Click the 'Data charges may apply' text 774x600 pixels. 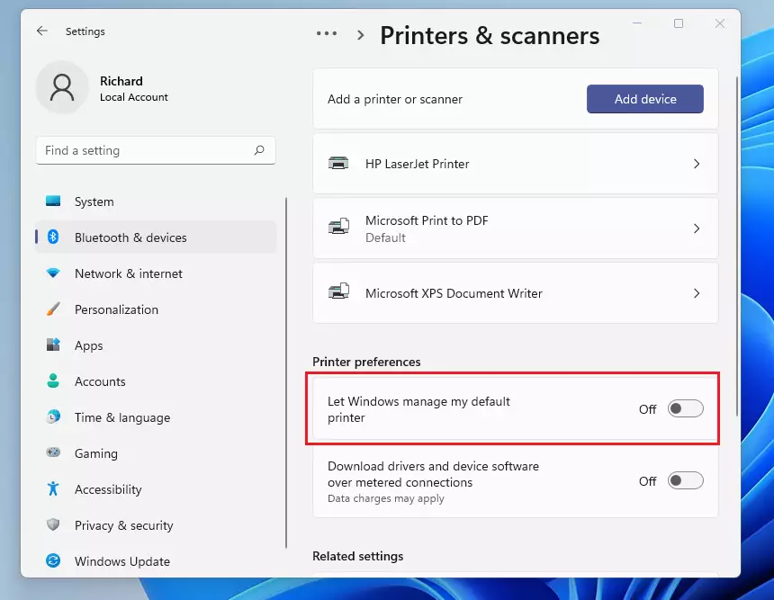[x=385, y=498]
